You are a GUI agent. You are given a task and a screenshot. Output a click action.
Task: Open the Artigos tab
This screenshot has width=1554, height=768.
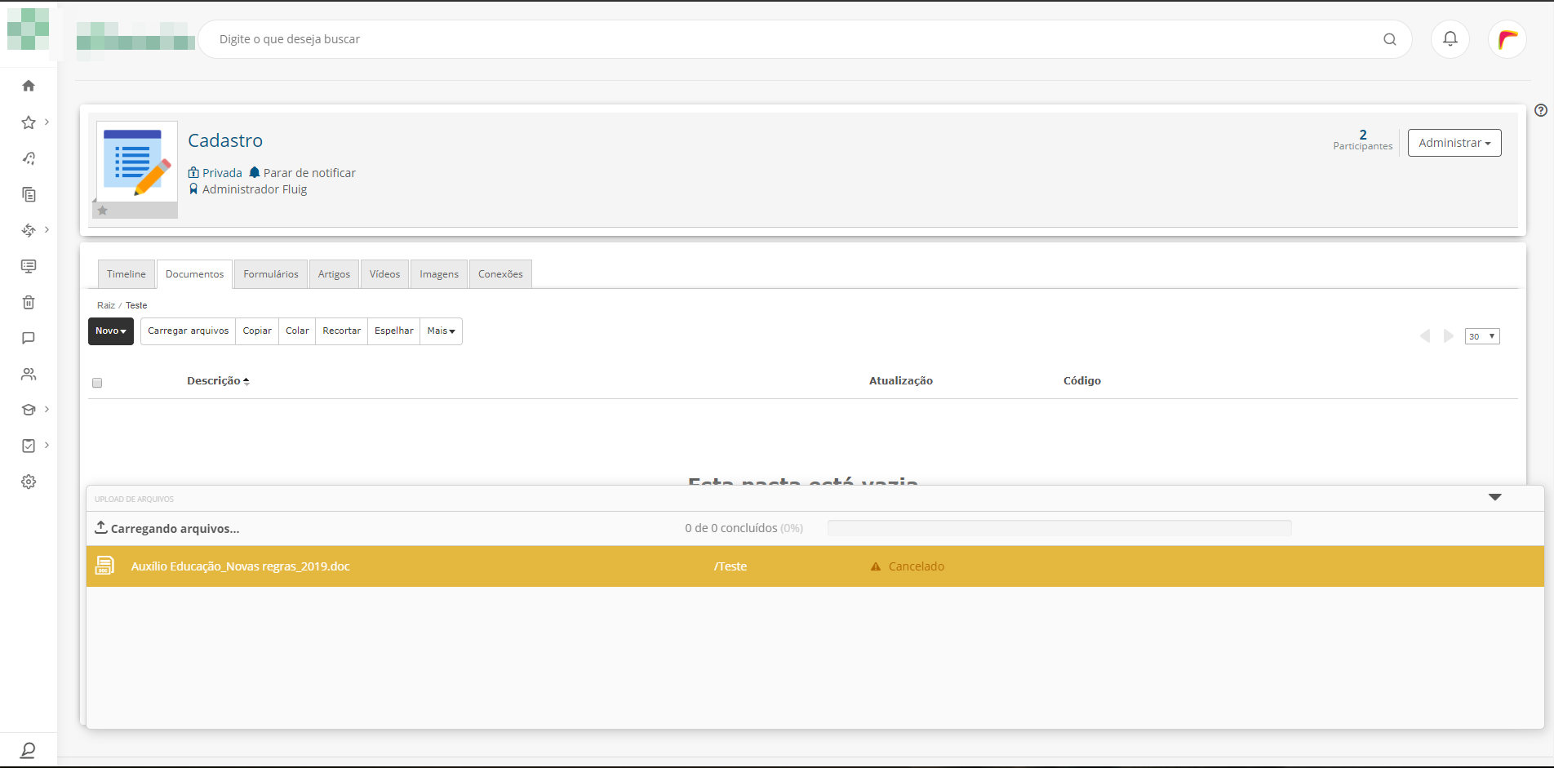point(334,274)
